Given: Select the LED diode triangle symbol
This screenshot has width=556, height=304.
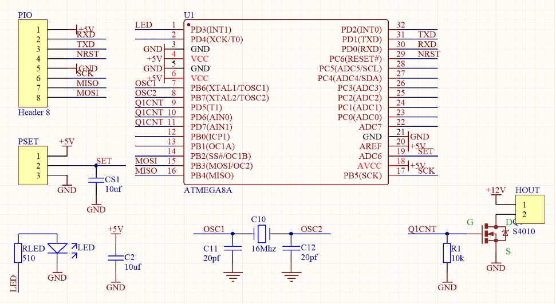Looking at the screenshot, I should tap(57, 248).
